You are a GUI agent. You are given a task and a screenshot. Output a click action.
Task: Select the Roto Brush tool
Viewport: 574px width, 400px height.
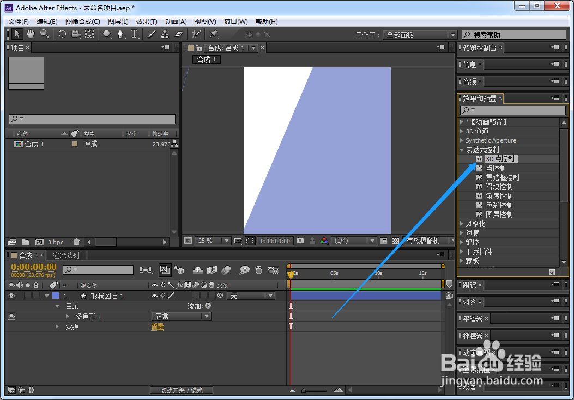(197, 34)
